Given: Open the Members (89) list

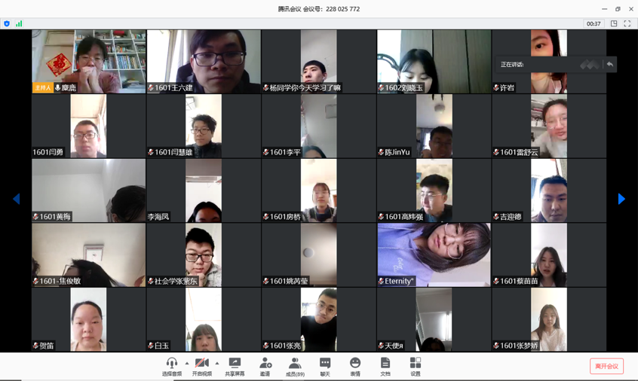Looking at the screenshot, I should pyautogui.click(x=295, y=364).
